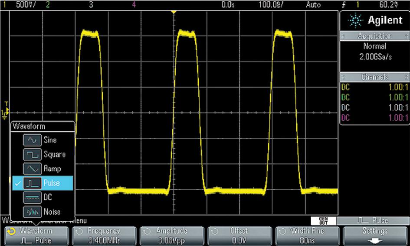The height and width of the screenshot is (246, 410).
Task: Click the rising edge trigger symbol
Action: pos(344,5)
